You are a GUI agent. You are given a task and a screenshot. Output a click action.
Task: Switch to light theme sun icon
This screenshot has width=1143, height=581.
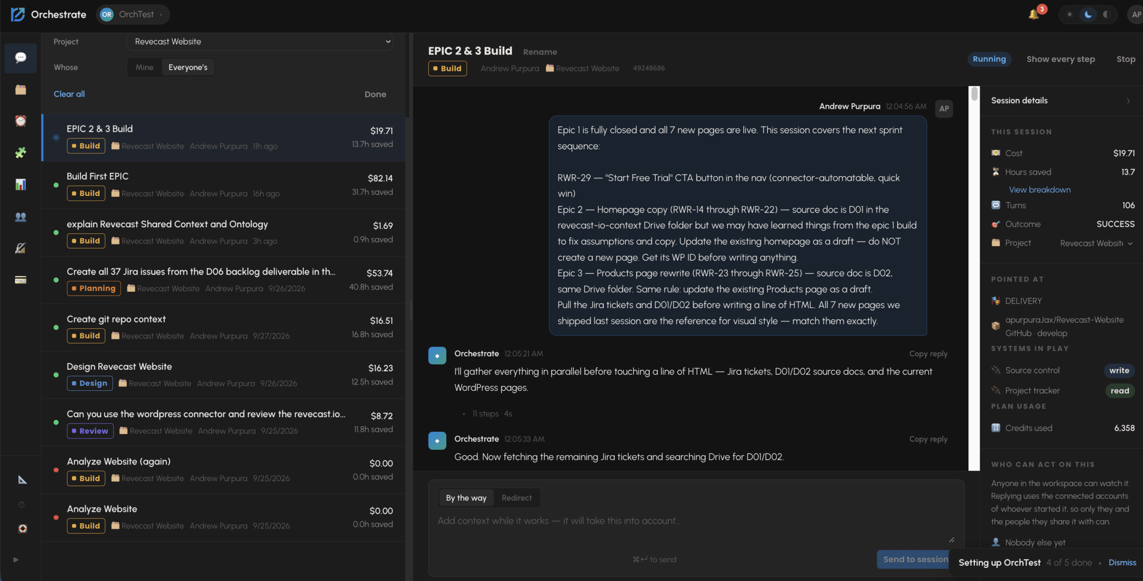click(x=1069, y=14)
